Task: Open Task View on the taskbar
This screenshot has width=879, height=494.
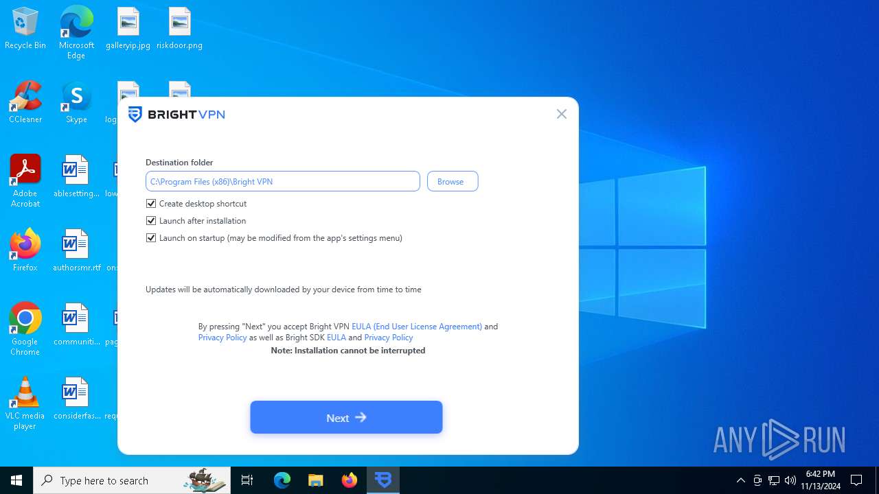Action: 247,480
